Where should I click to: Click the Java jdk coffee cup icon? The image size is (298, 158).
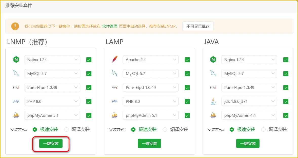213,101
